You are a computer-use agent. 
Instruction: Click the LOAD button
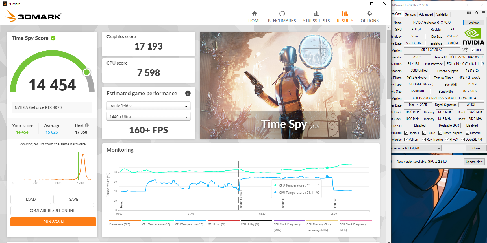tap(31, 199)
